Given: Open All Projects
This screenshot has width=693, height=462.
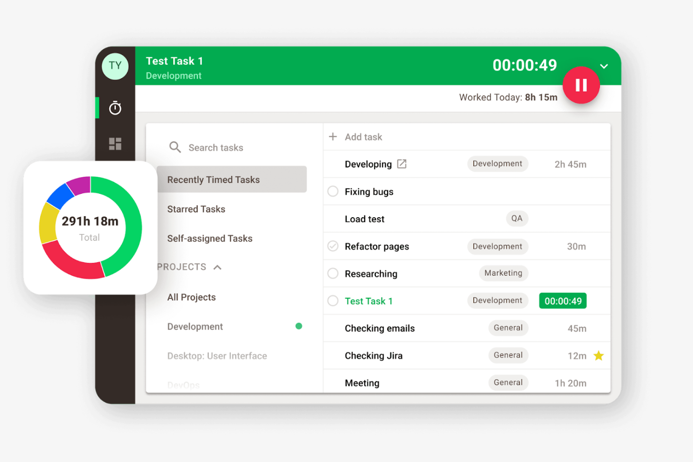Looking at the screenshot, I should [192, 297].
